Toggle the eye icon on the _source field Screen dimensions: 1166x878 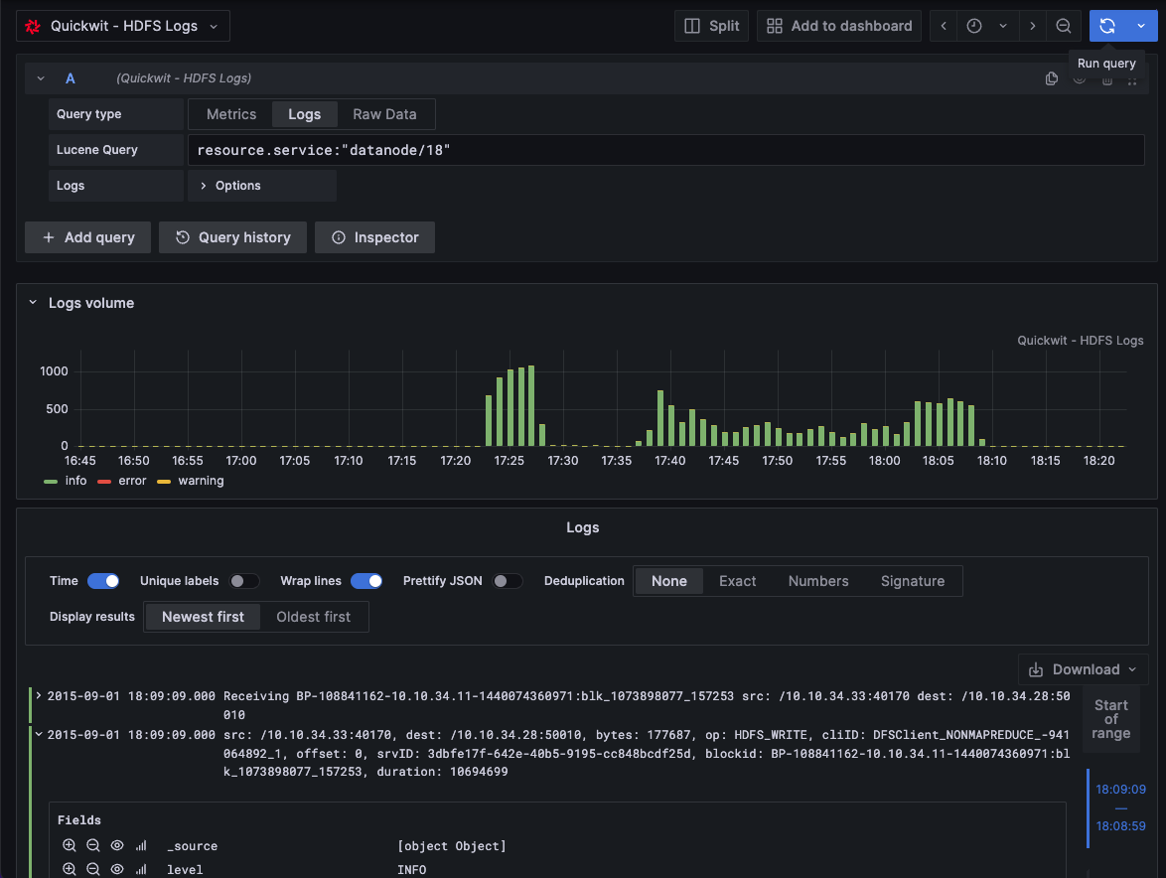coord(116,845)
